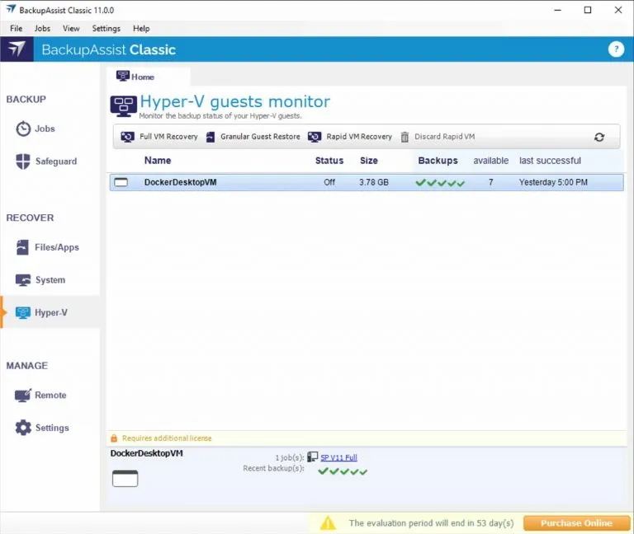Open the Jobs menu in menu bar

(x=42, y=28)
